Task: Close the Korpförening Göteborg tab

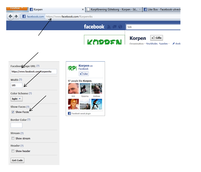Action: point(140,9)
